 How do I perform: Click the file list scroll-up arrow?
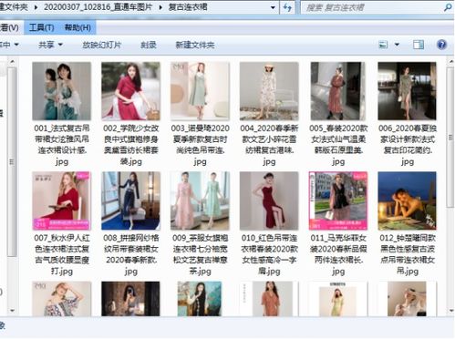pos(450,62)
